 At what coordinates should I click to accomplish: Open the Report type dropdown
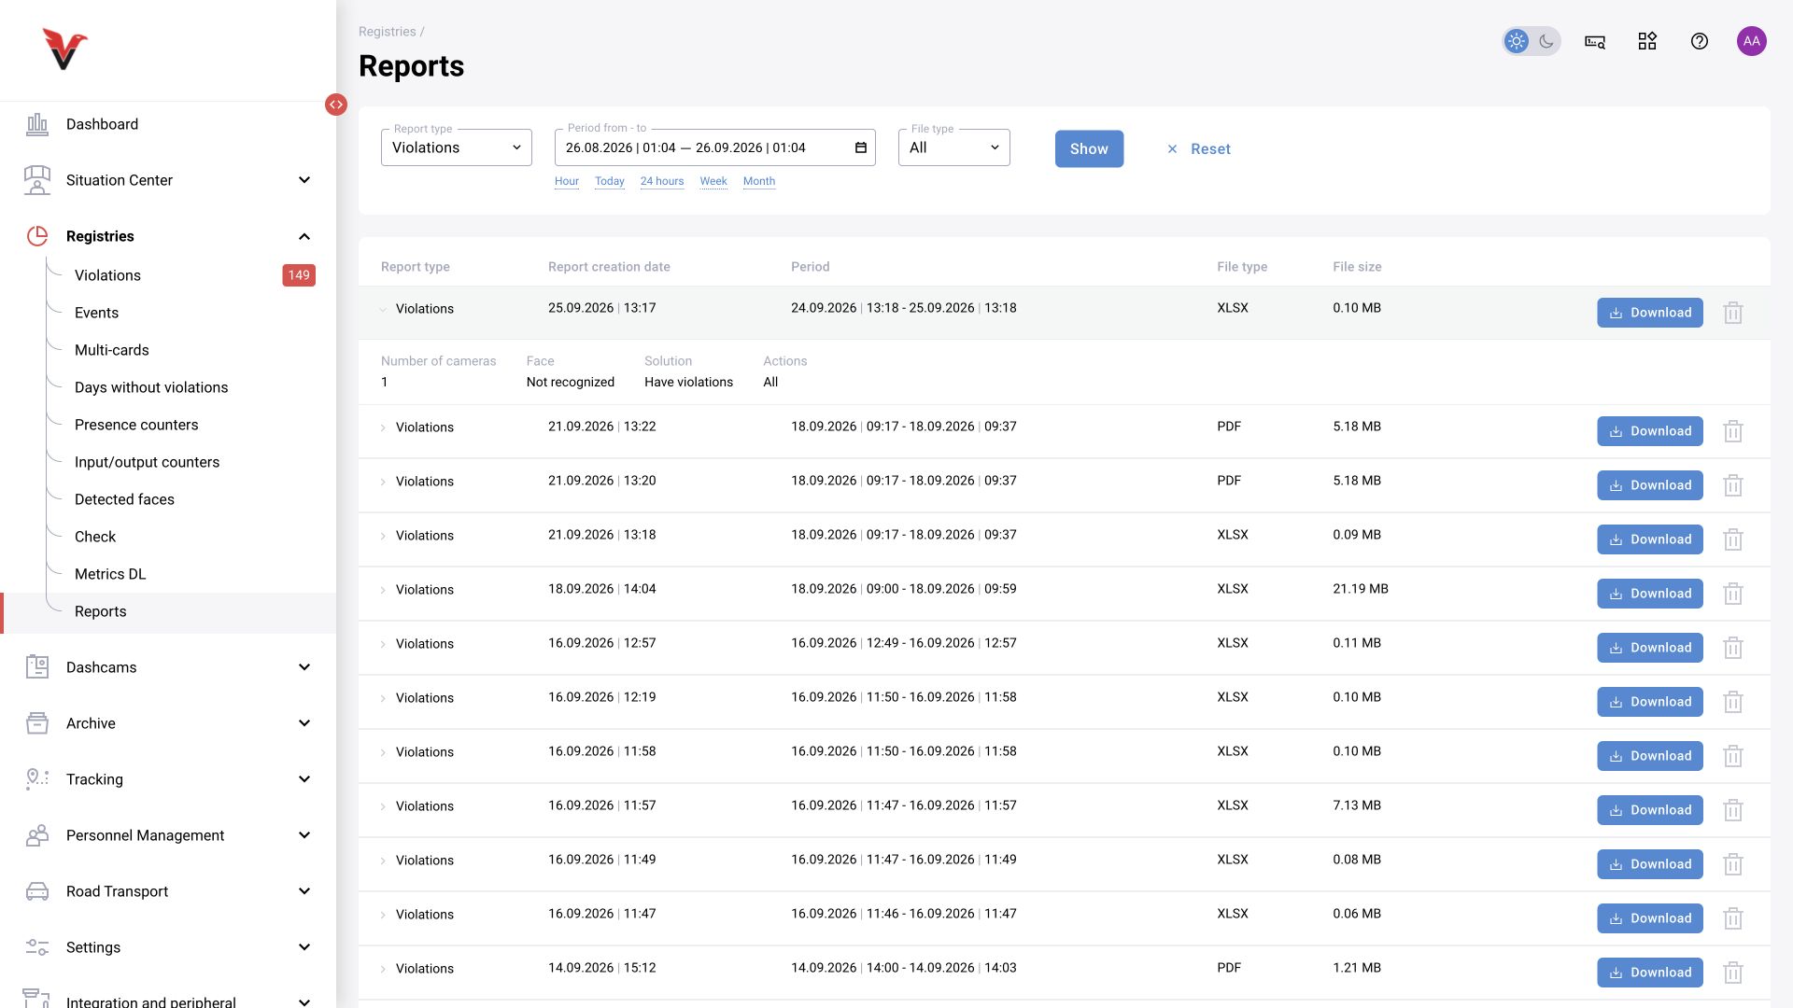pyautogui.click(x=457, y=147)
